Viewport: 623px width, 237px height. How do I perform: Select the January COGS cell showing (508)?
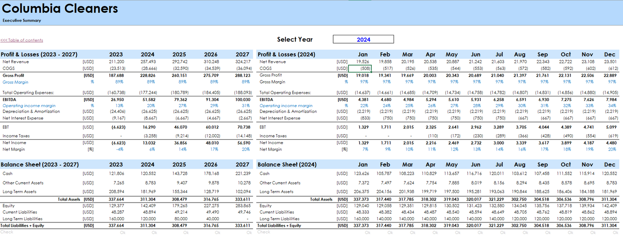[359, 68]
